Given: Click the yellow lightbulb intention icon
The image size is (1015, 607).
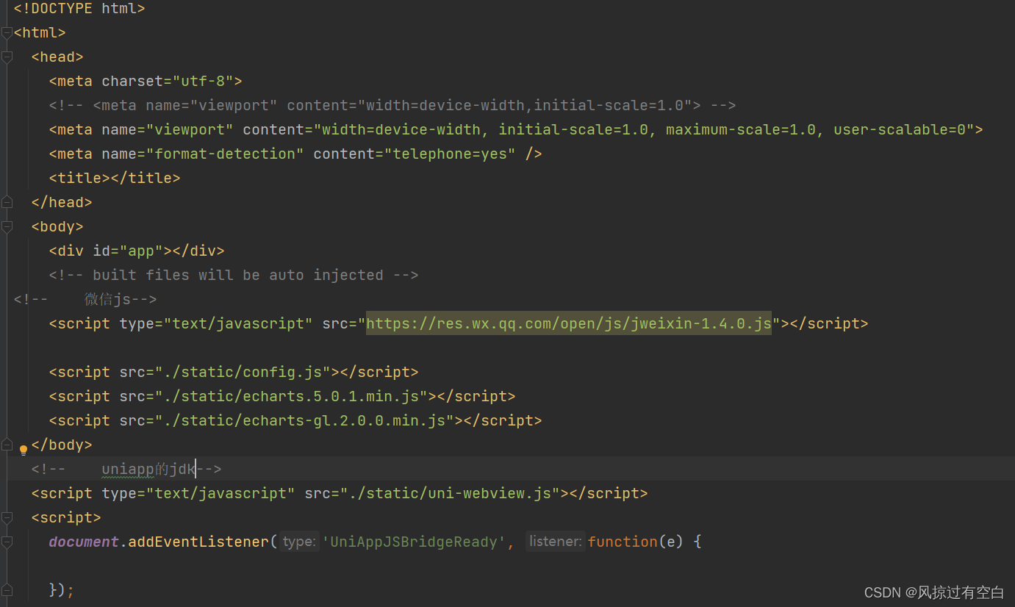Looking at the screenshot, I should click(24, 449).
